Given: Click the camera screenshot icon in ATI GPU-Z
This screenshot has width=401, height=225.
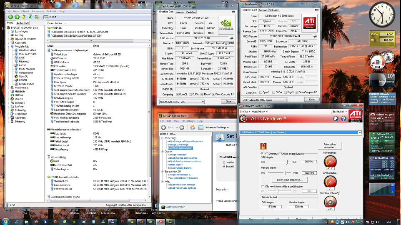Looking at the screenshot, I should click(x=317, y=10).
